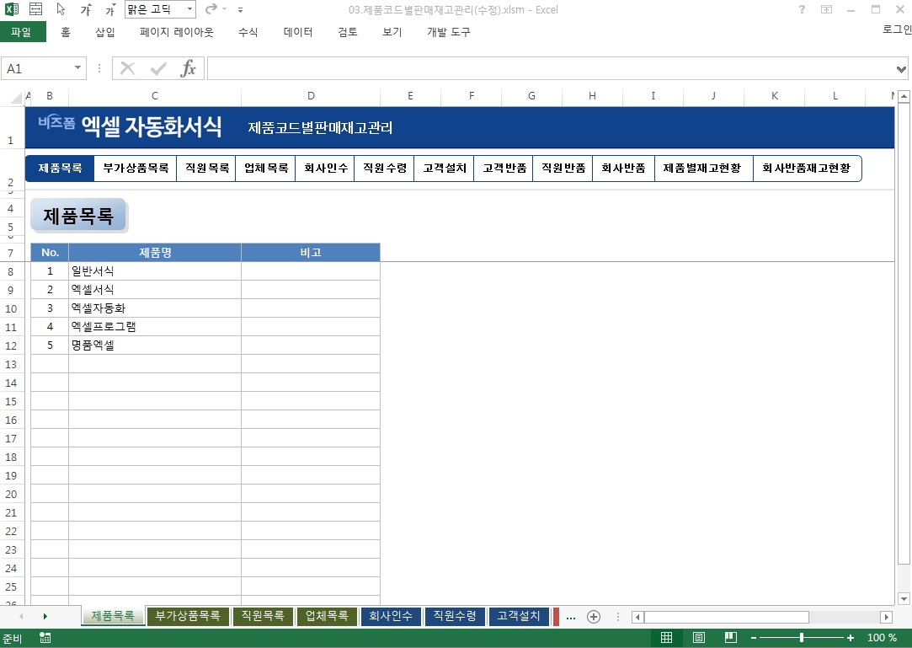The height and width of the screenshot is (648, 912).
Task: Click the 직원수령 navigation button
Action: click(x=385, y=169)
